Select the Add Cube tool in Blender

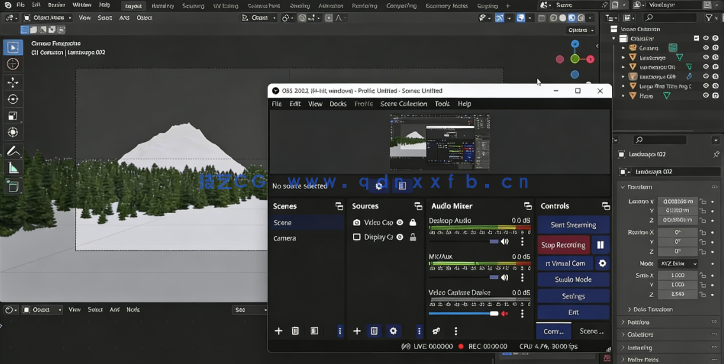[13, 186]
